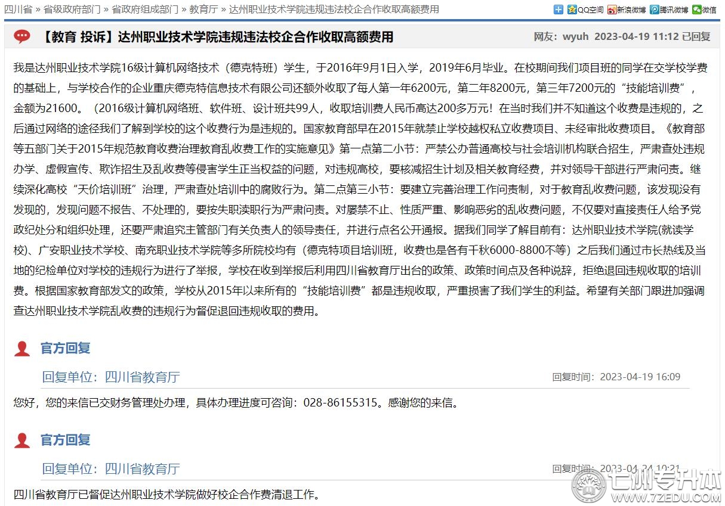Image resolution: width=725 pixels, height=506 pixels.
Task: Click the 腾讯微博 share text
Action: pos(674,10)
